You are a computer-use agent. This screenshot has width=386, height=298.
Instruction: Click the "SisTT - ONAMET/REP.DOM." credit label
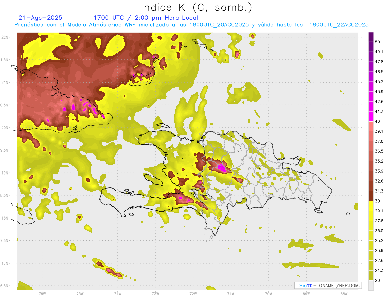[328, 285]
